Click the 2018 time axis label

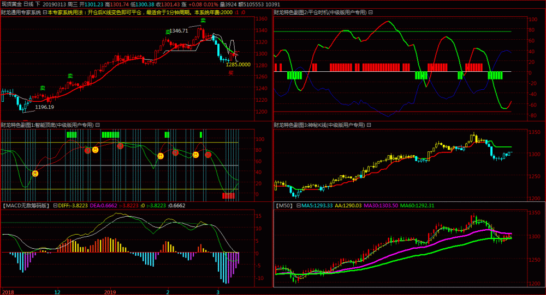tap(8, 292)
